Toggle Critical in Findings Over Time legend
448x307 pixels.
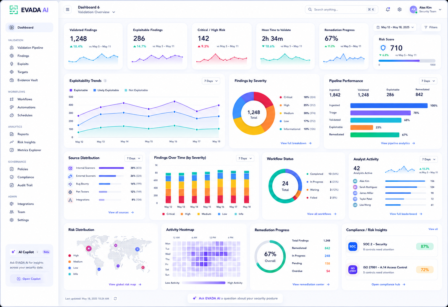169,214
